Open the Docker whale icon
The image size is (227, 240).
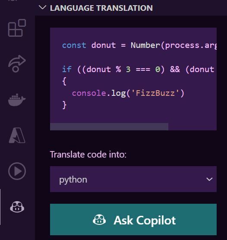(x=17, y=100)
